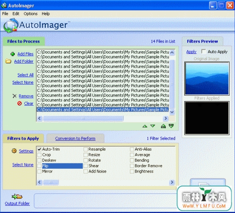Check the Mirror filter checkbox

(x=39, y=171)
